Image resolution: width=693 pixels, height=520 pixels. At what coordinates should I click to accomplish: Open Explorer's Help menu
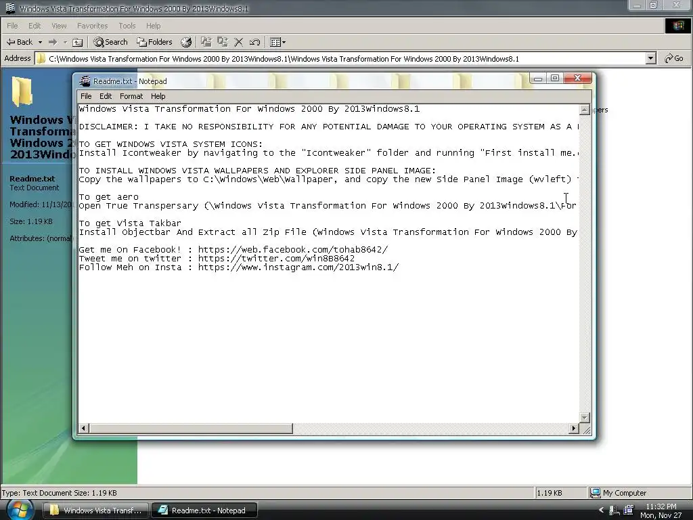154,26
